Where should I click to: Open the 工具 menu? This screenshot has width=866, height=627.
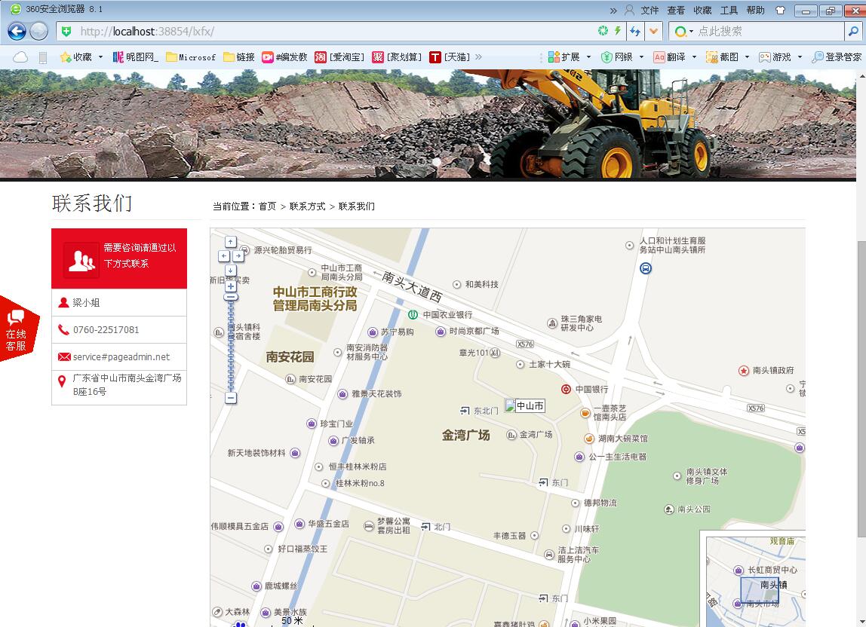[729, 11]
